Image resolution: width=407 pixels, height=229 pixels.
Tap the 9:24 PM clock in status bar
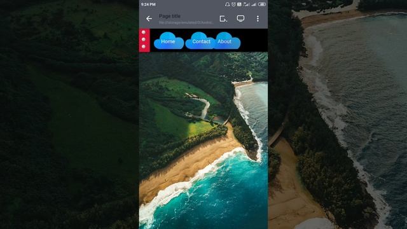click(x=148, y=4)
